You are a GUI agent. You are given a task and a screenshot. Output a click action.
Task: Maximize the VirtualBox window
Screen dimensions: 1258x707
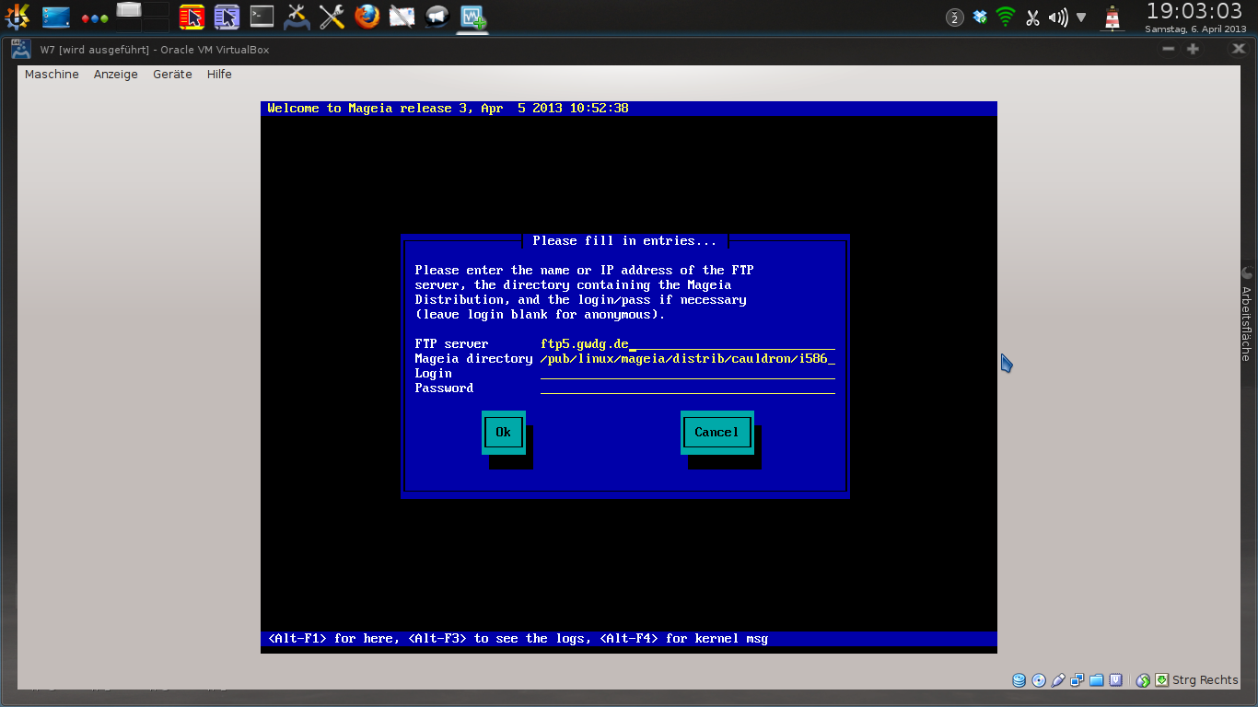[x=1193, y=50]
